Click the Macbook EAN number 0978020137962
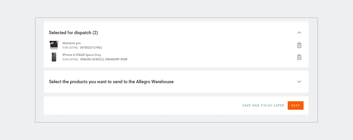This screenshot has height=140, width=353. point(91,48)
